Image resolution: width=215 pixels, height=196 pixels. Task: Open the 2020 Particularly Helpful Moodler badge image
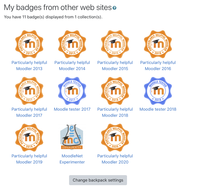tap(115, 138)
